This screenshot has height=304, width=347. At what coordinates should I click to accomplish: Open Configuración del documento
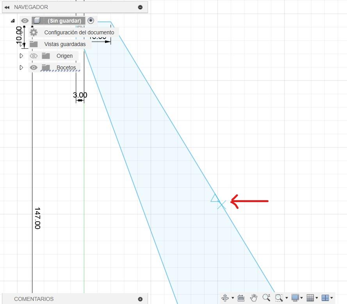pos(79,32)
